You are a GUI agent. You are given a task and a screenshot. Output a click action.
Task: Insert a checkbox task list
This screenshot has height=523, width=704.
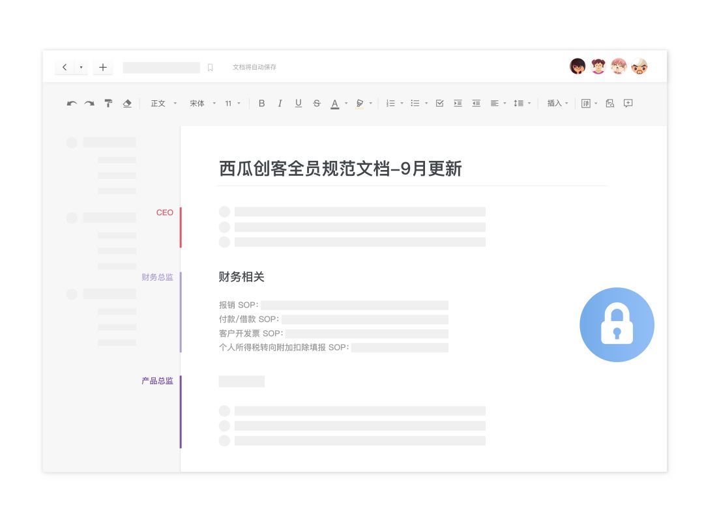pyautogui.click(x=439, y=104)
